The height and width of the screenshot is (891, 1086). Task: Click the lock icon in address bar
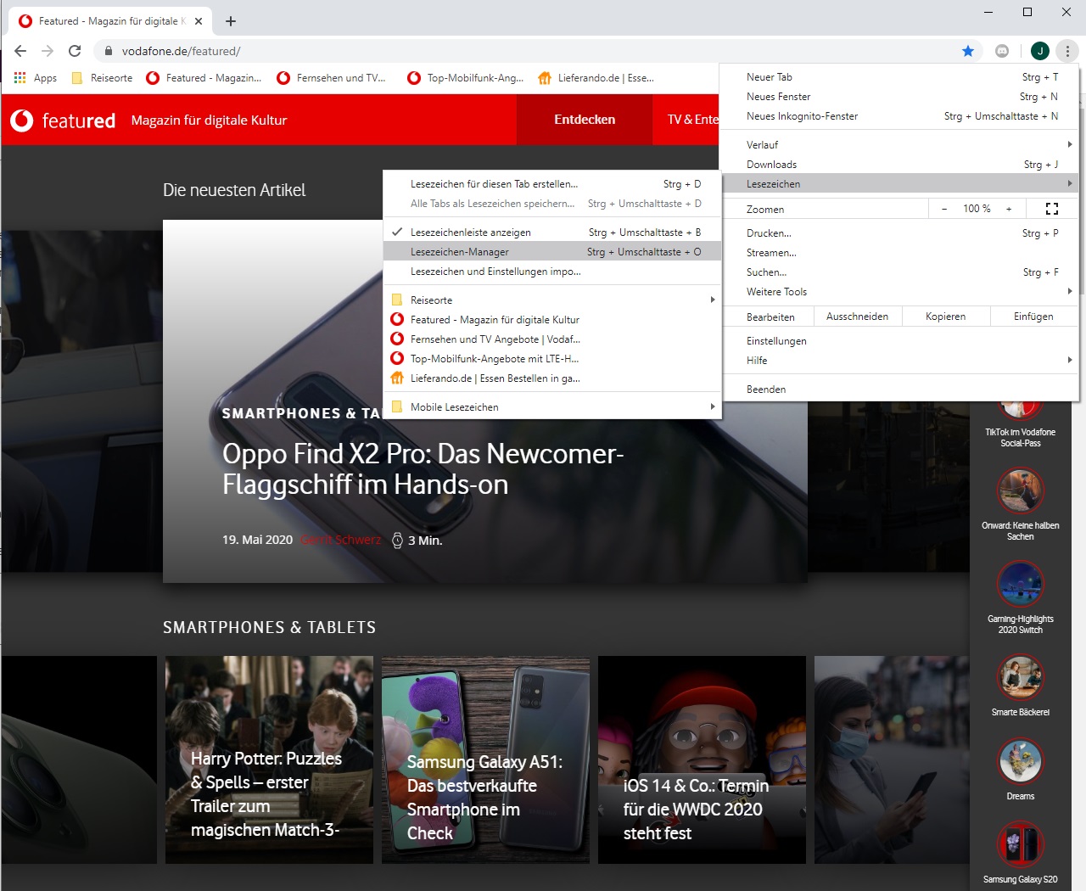(108, 51)
